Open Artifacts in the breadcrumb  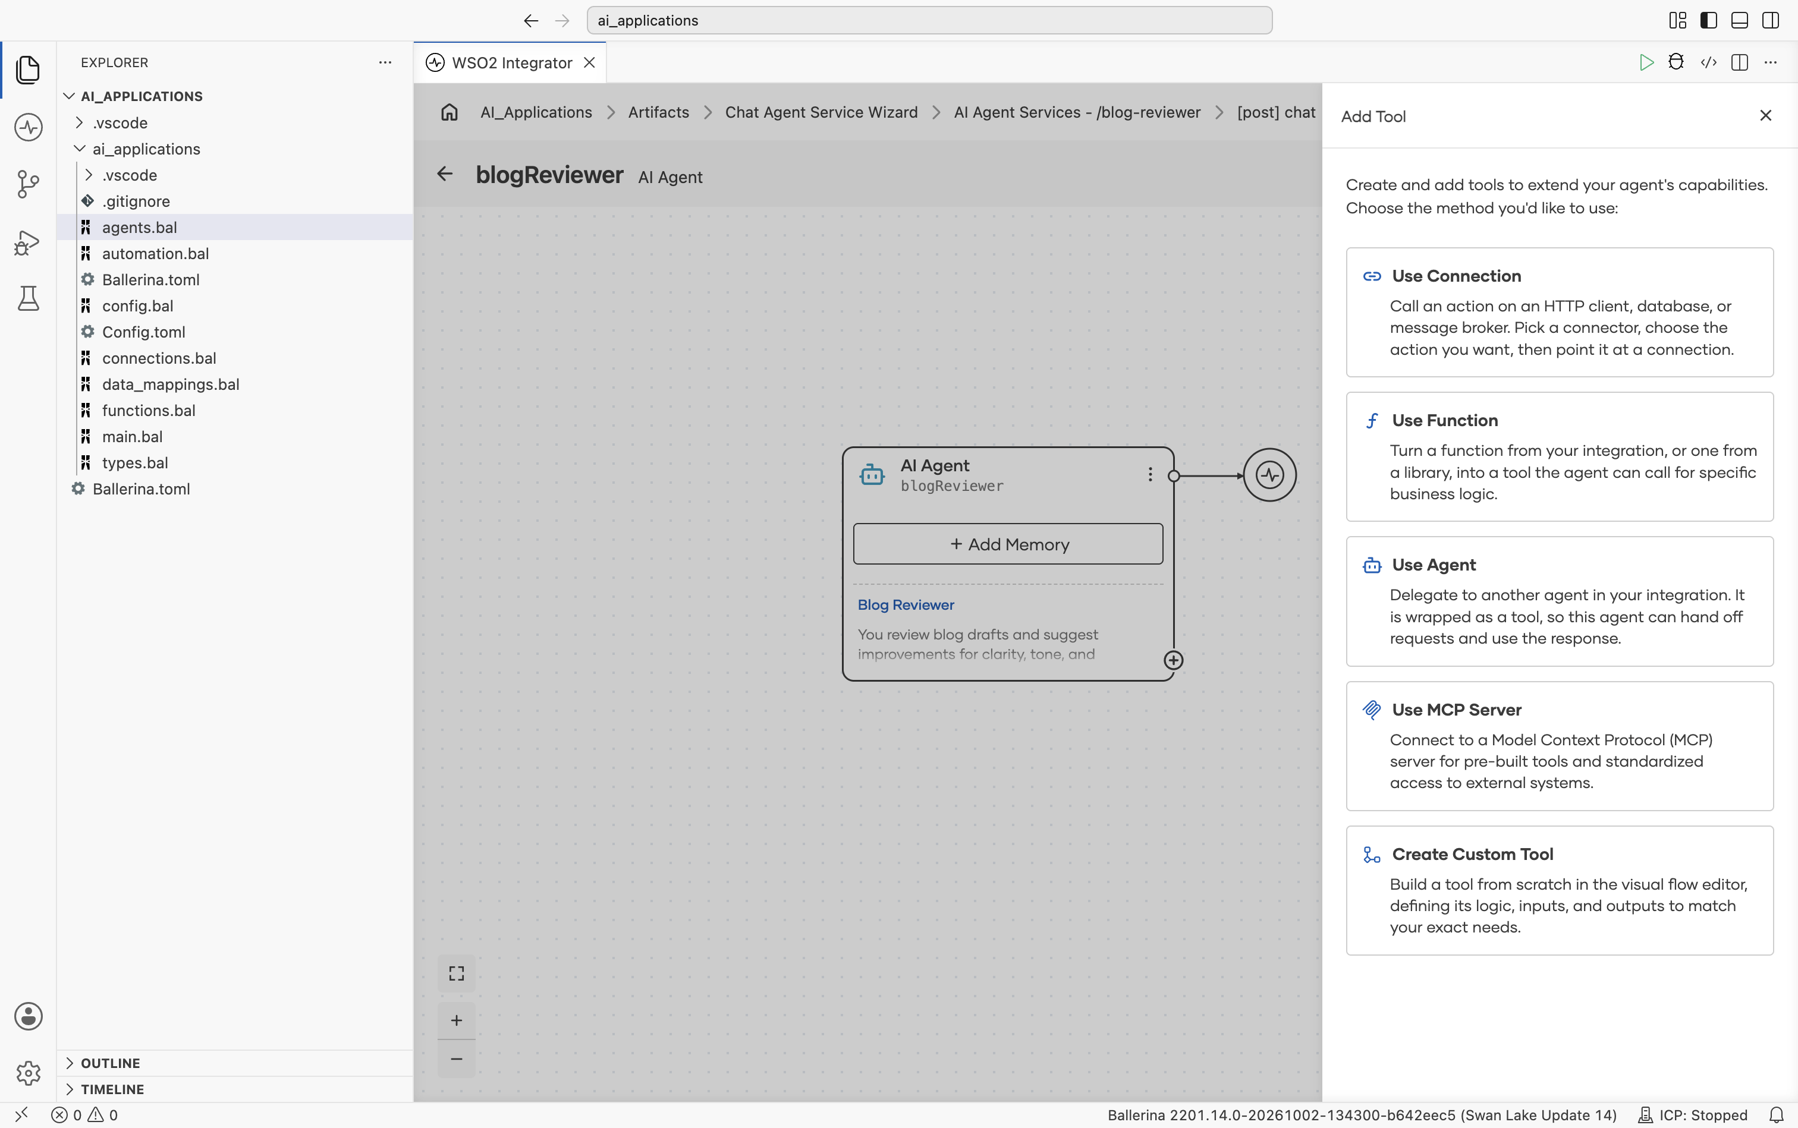(658, 112)
